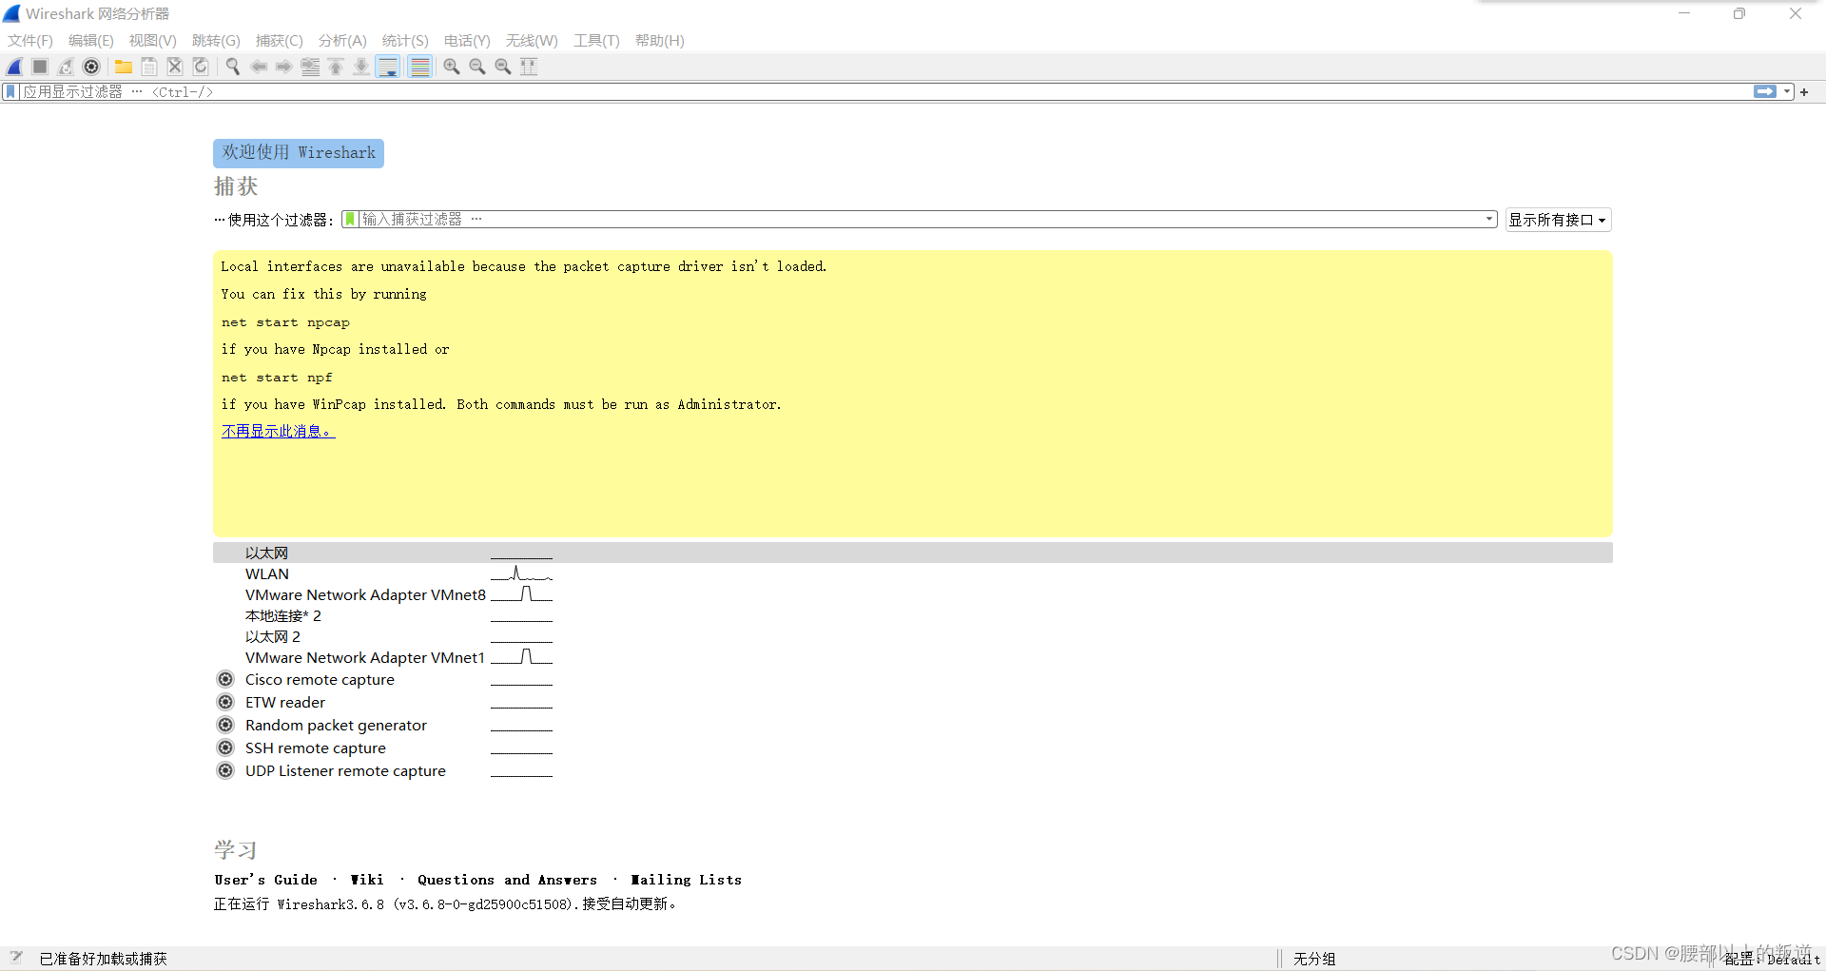Open Mailing Lists link

686,880
